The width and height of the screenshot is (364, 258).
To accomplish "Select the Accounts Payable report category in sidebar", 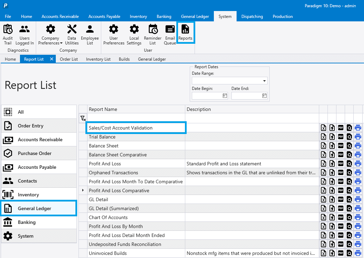I will [39, 167].
